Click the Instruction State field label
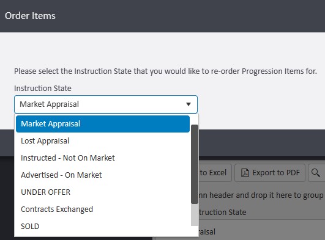Viewport: 325px width, 240px height. pos(43,89)
